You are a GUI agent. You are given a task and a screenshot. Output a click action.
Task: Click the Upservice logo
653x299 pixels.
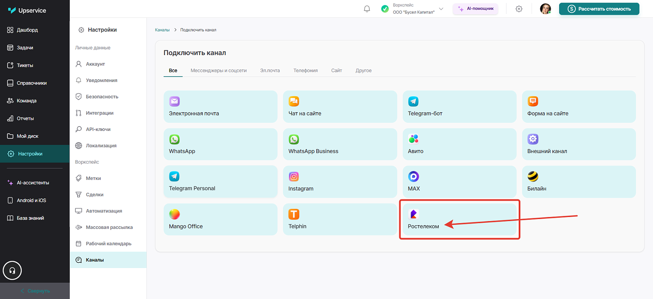tap(27, 11)
